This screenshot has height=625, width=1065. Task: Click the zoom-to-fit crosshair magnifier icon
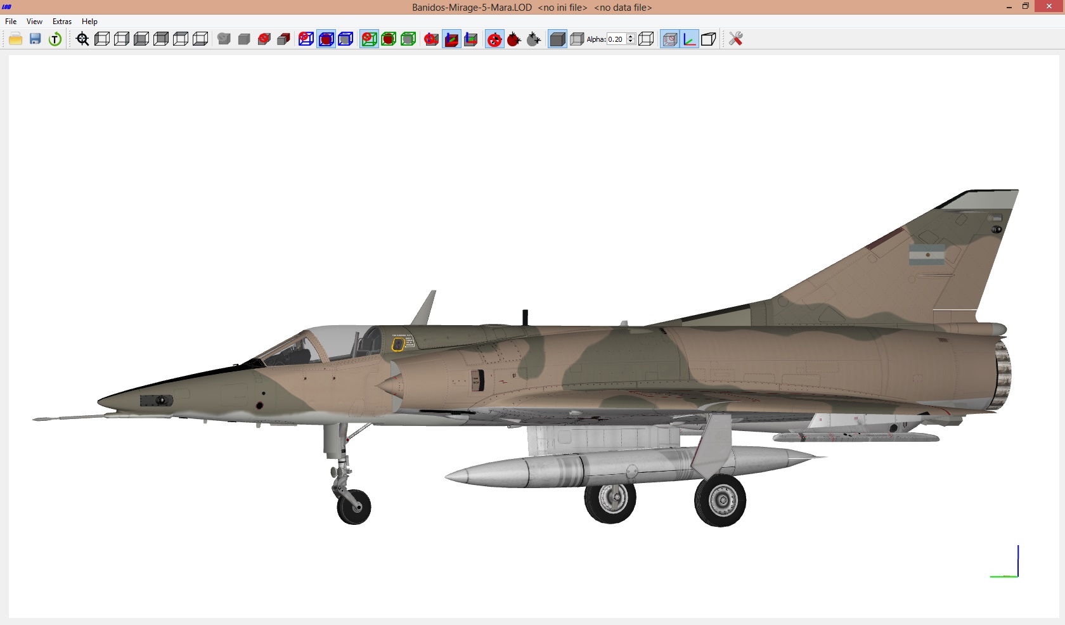pos(82,39)
